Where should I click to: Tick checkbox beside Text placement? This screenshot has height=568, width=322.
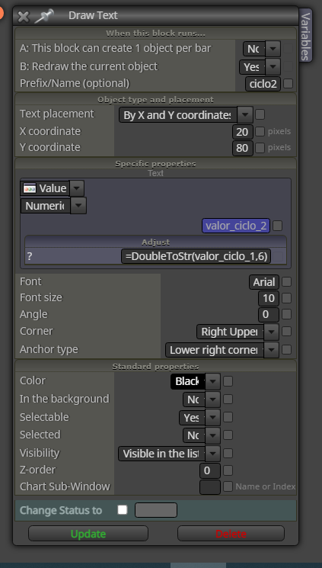[x=260, y=114]
